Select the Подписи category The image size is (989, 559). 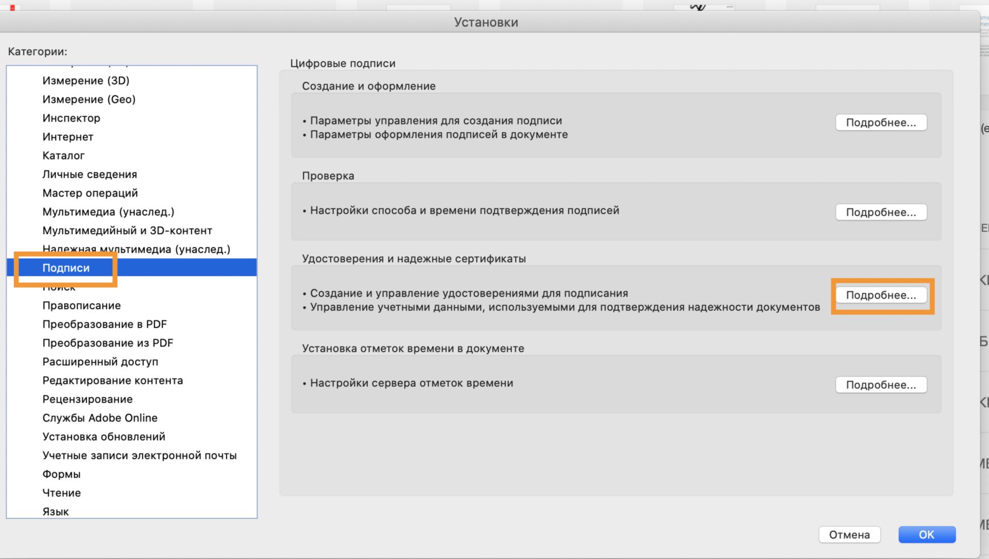click(66, 268)
